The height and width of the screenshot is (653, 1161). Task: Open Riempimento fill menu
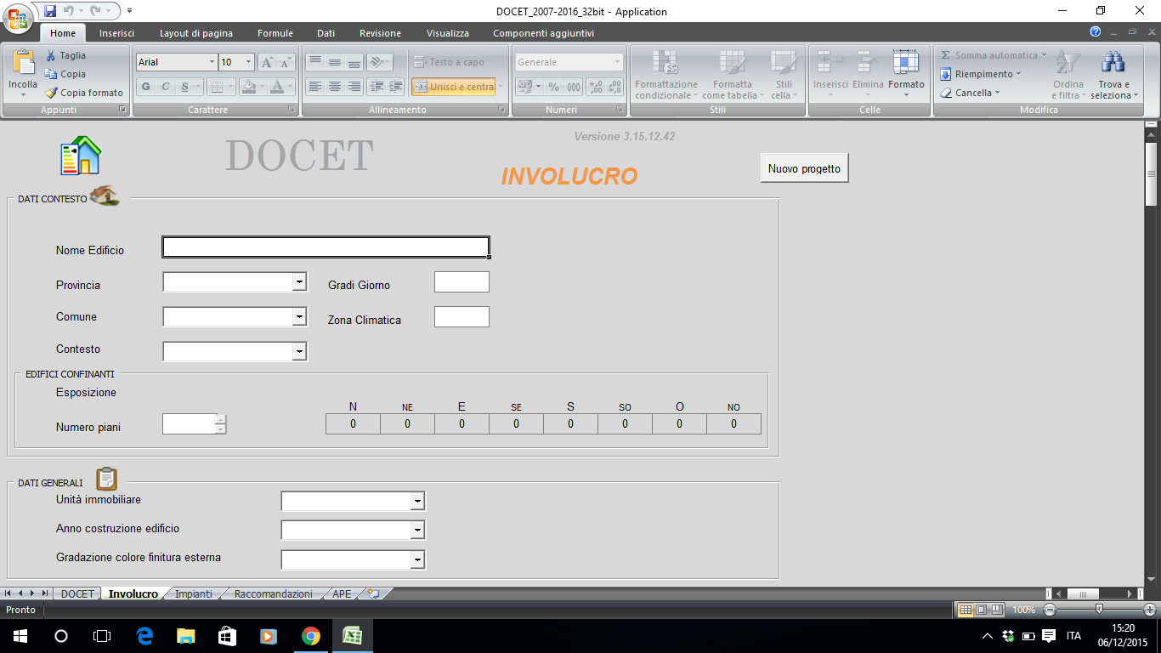(981, 74)
